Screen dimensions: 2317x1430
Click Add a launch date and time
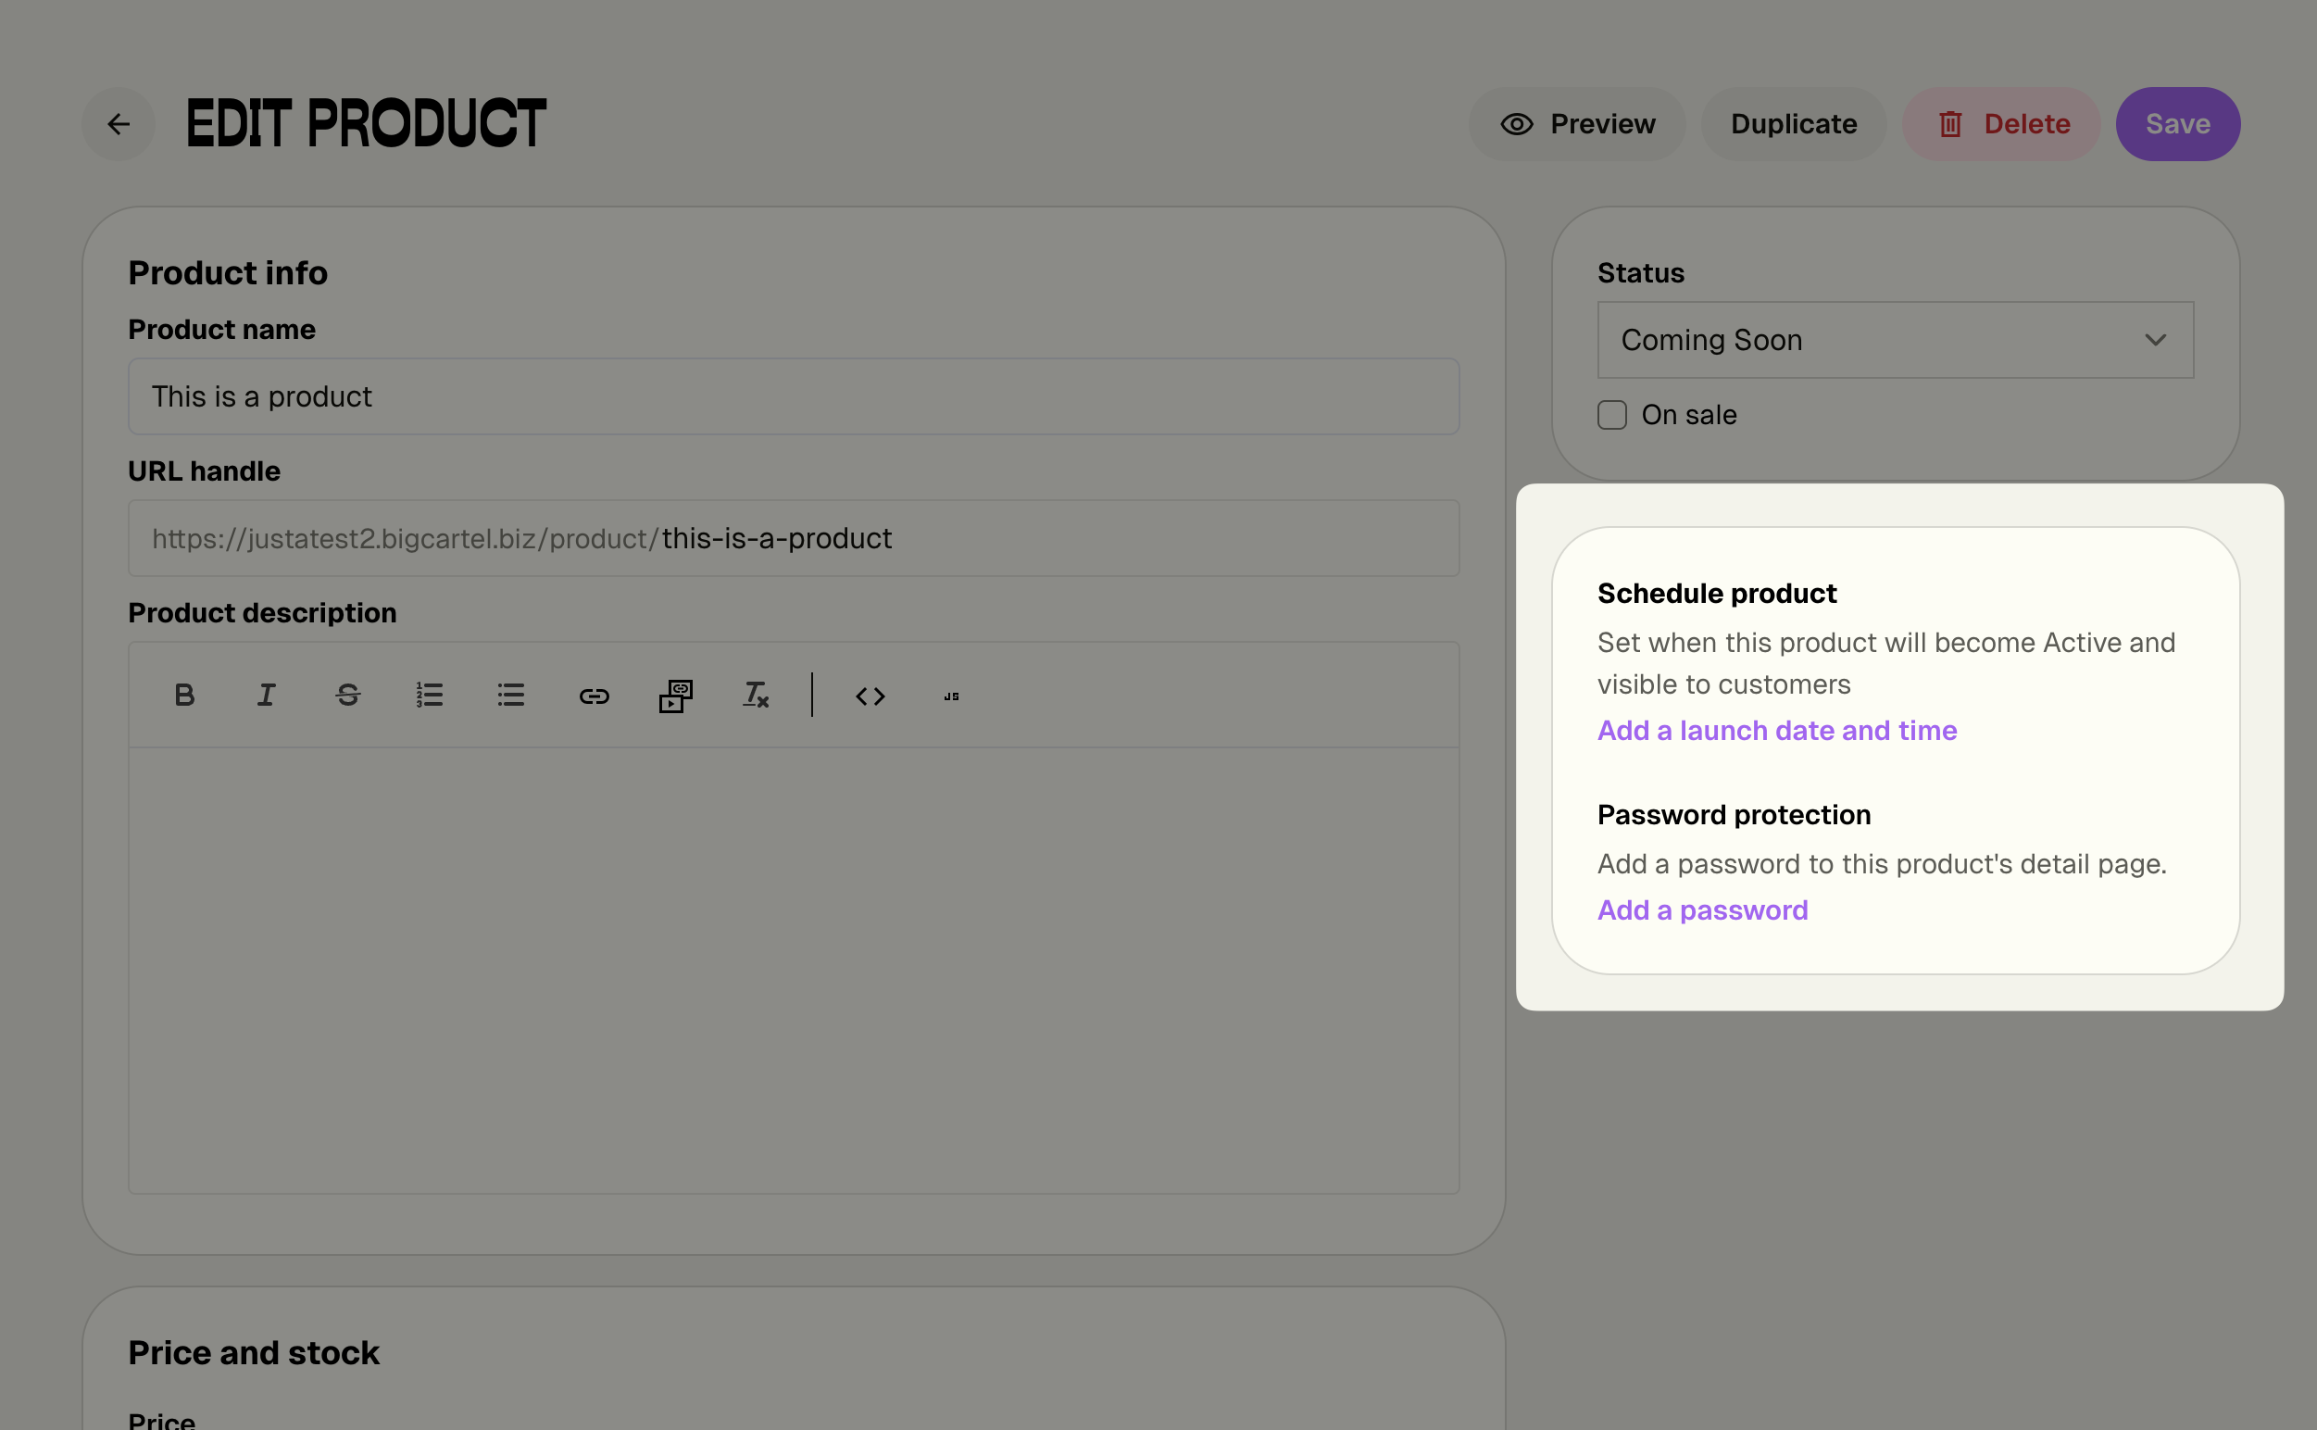tap(1776, 730)
